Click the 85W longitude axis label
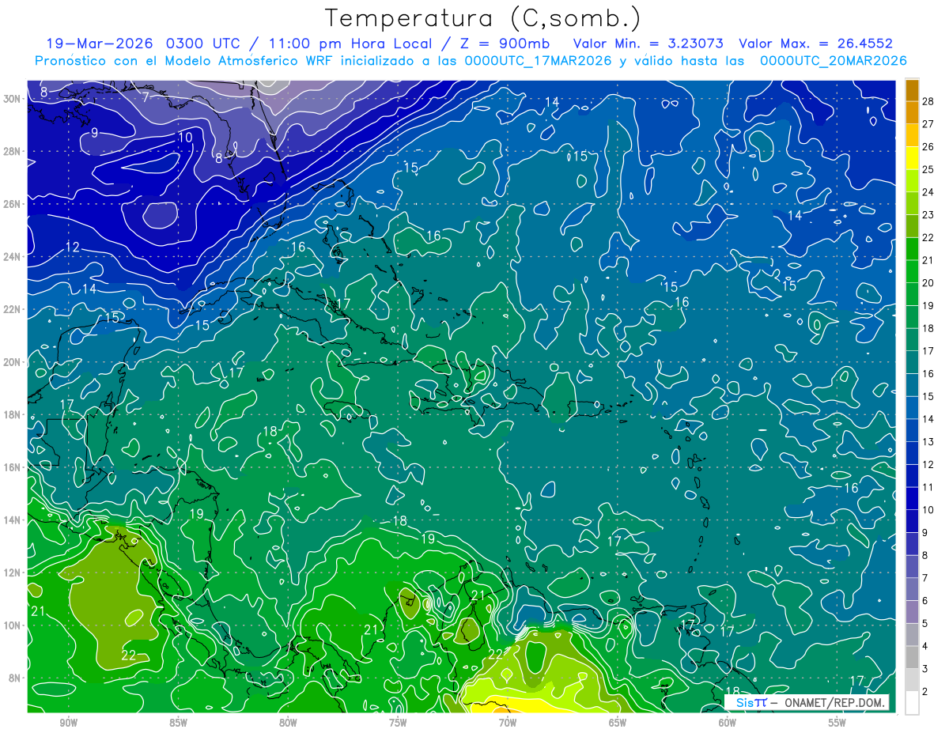 (178, 723)
